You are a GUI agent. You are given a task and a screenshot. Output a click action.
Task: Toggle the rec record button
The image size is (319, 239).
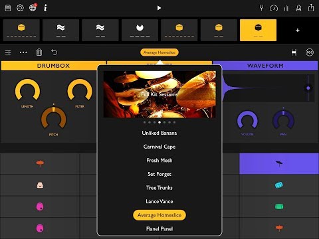point(310,52)
